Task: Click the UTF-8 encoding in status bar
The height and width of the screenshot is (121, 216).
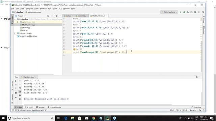Action: pos(185,110)
